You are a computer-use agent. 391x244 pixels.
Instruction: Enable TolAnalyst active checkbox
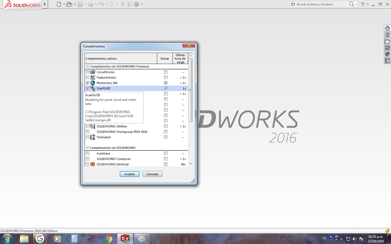(x=87, y=137)
